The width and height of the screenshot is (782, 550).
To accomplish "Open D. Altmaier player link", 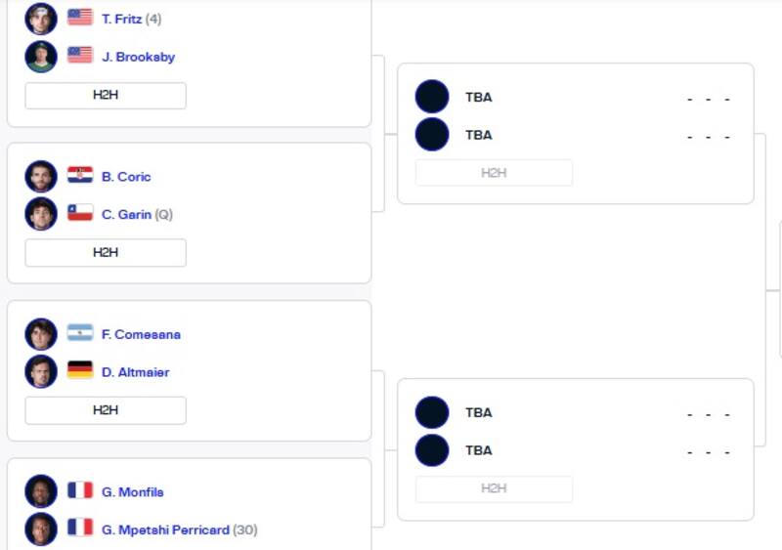I will (135, 372).
